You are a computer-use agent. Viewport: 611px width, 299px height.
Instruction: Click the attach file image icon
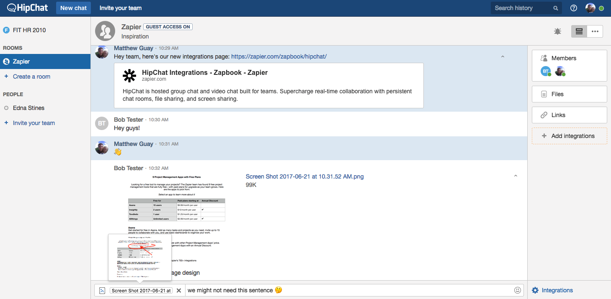102,290
